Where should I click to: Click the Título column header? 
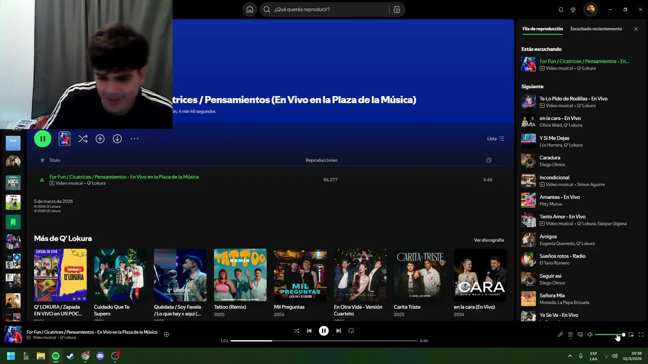tap(55, 160)
